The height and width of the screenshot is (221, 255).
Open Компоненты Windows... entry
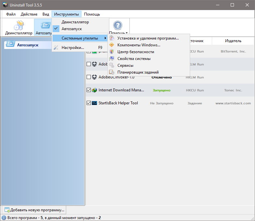(x=149, y=45)
